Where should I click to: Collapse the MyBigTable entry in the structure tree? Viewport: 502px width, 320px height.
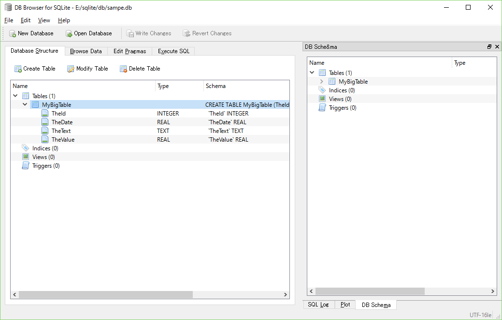pyautogui.click(x=26, y=104)
